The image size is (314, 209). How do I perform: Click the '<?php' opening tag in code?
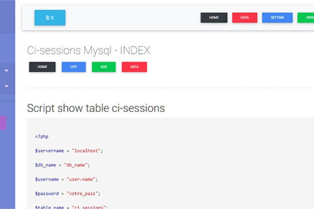coord(42,137)
